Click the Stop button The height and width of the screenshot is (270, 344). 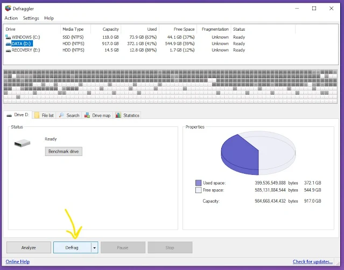[x=170, y=247]
